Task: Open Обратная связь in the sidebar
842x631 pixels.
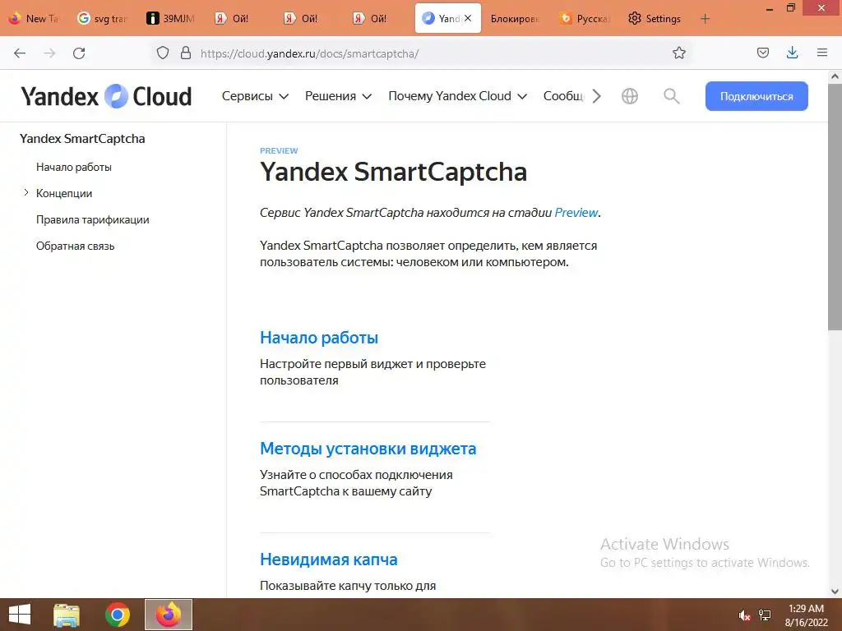Action: (x=75, y=246)
